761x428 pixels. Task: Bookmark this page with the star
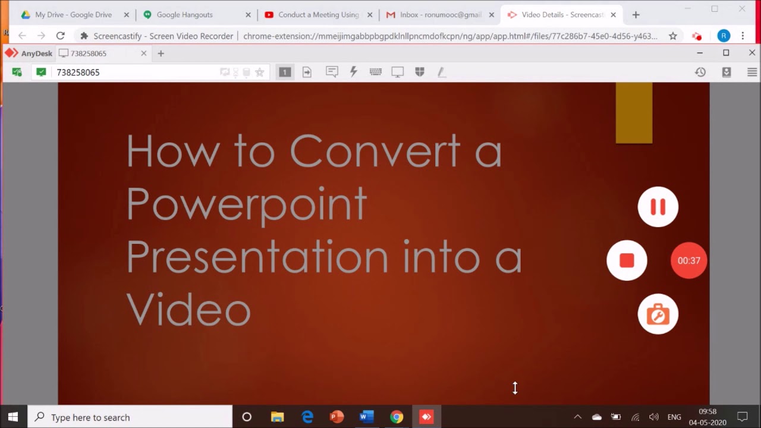(x=673, y=36)
